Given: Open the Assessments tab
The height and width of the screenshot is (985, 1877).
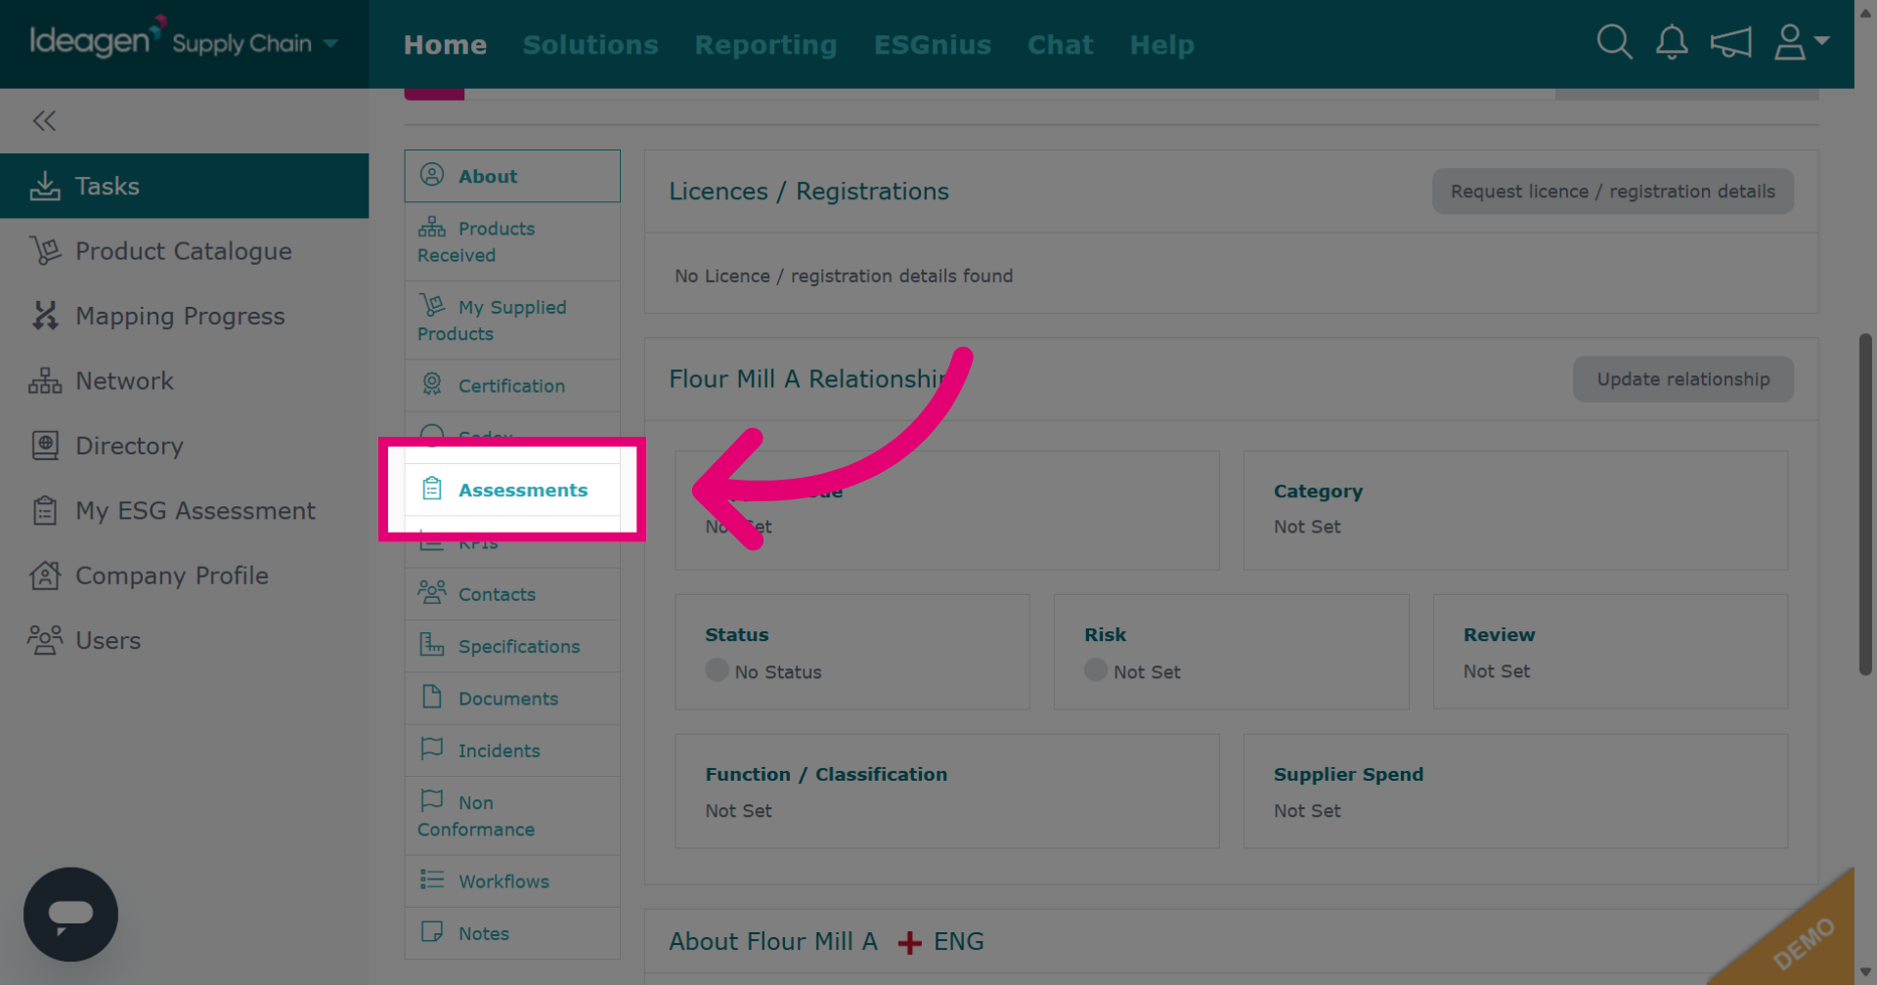Looking at the screenshot, I should click(x=512, y=490).
